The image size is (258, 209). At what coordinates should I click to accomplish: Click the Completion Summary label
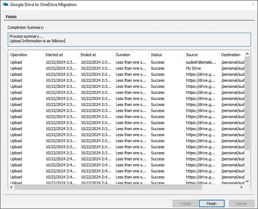click(x=26, y=27)
